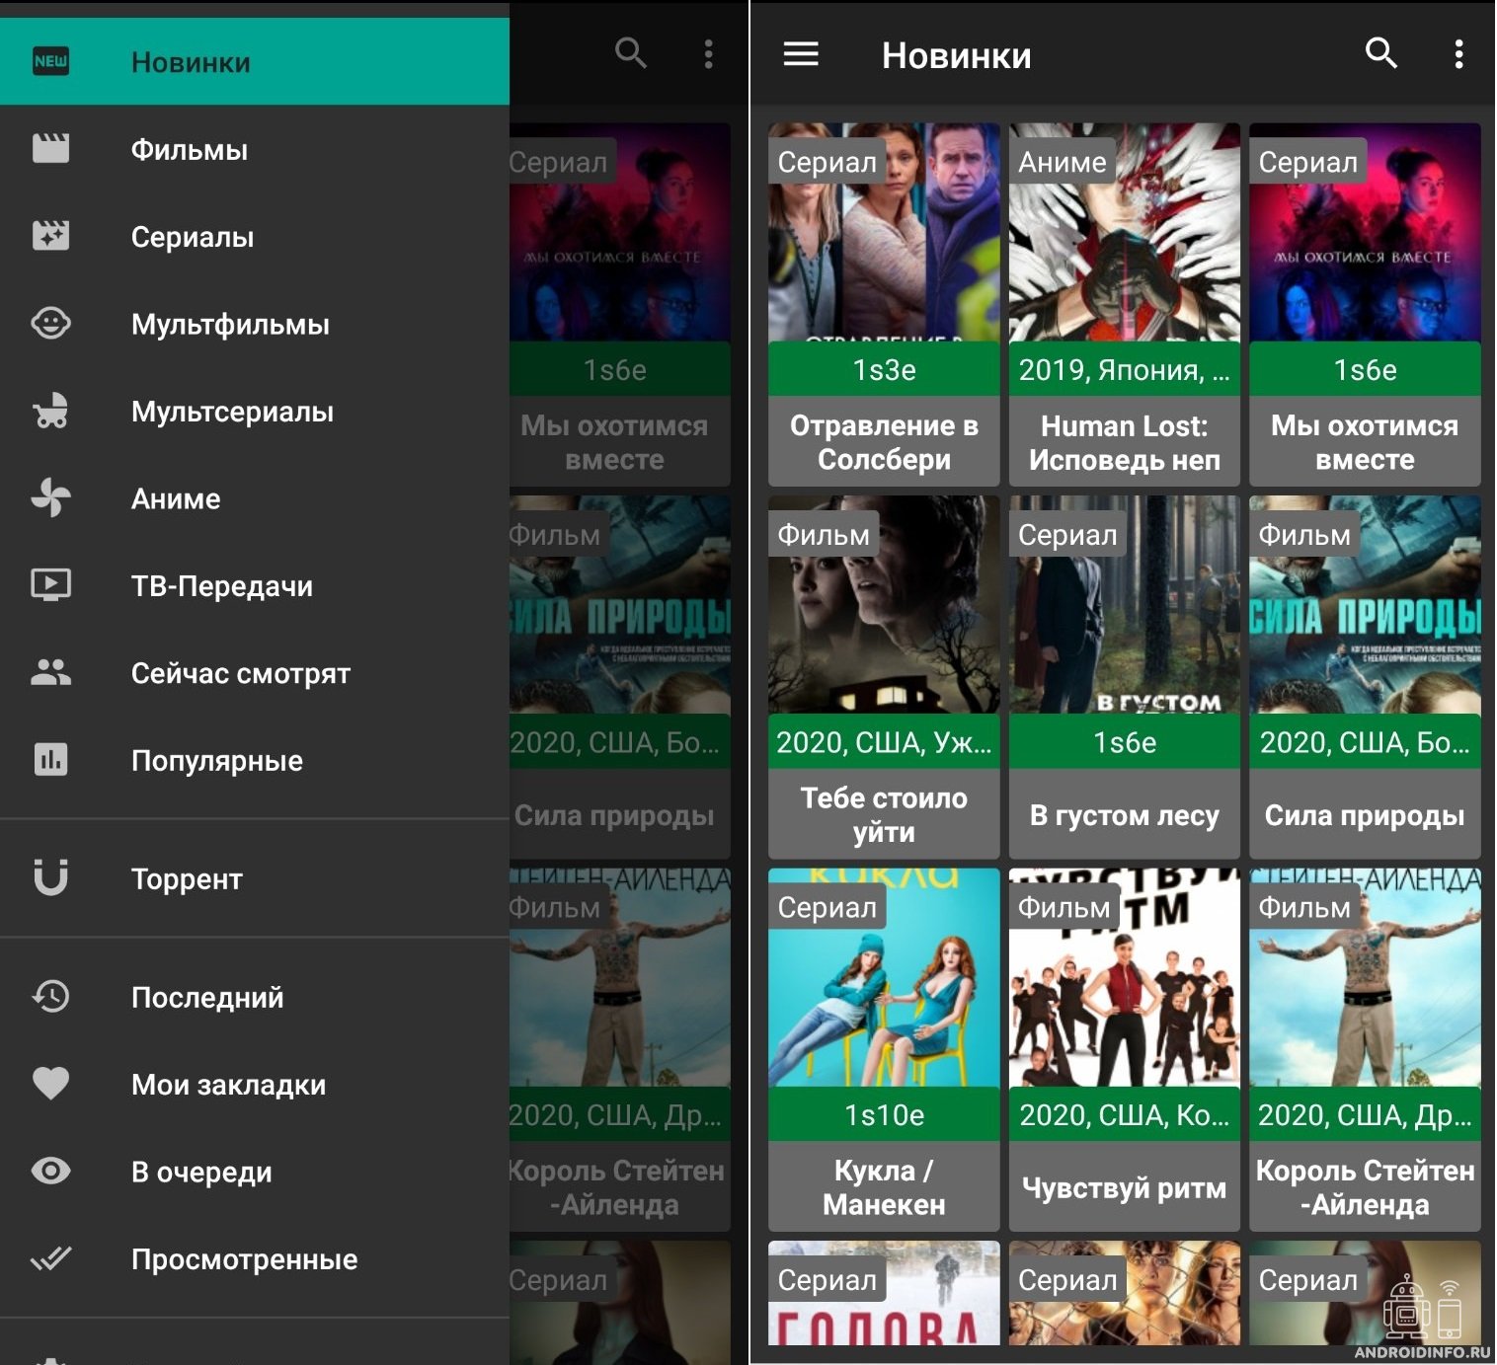Click the magnet icon beside Торрент
This screenshot has width=1497, height=1365.
(50, 877)
